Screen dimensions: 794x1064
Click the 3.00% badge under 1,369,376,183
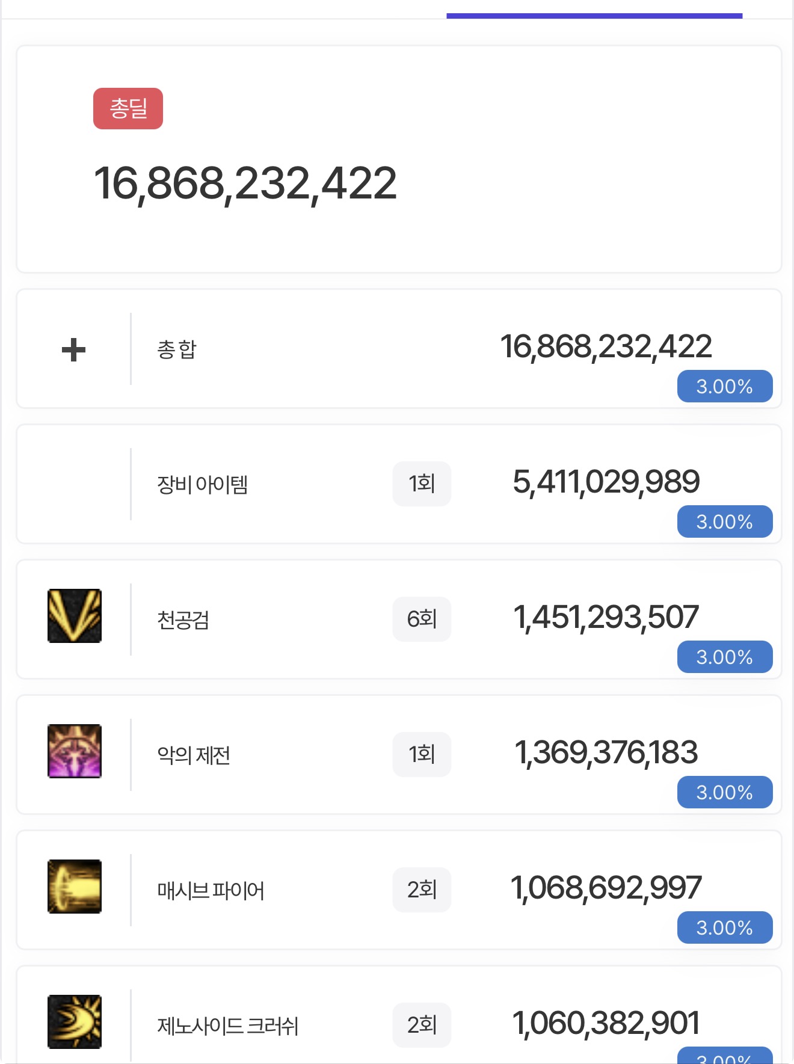pos(725,792)
